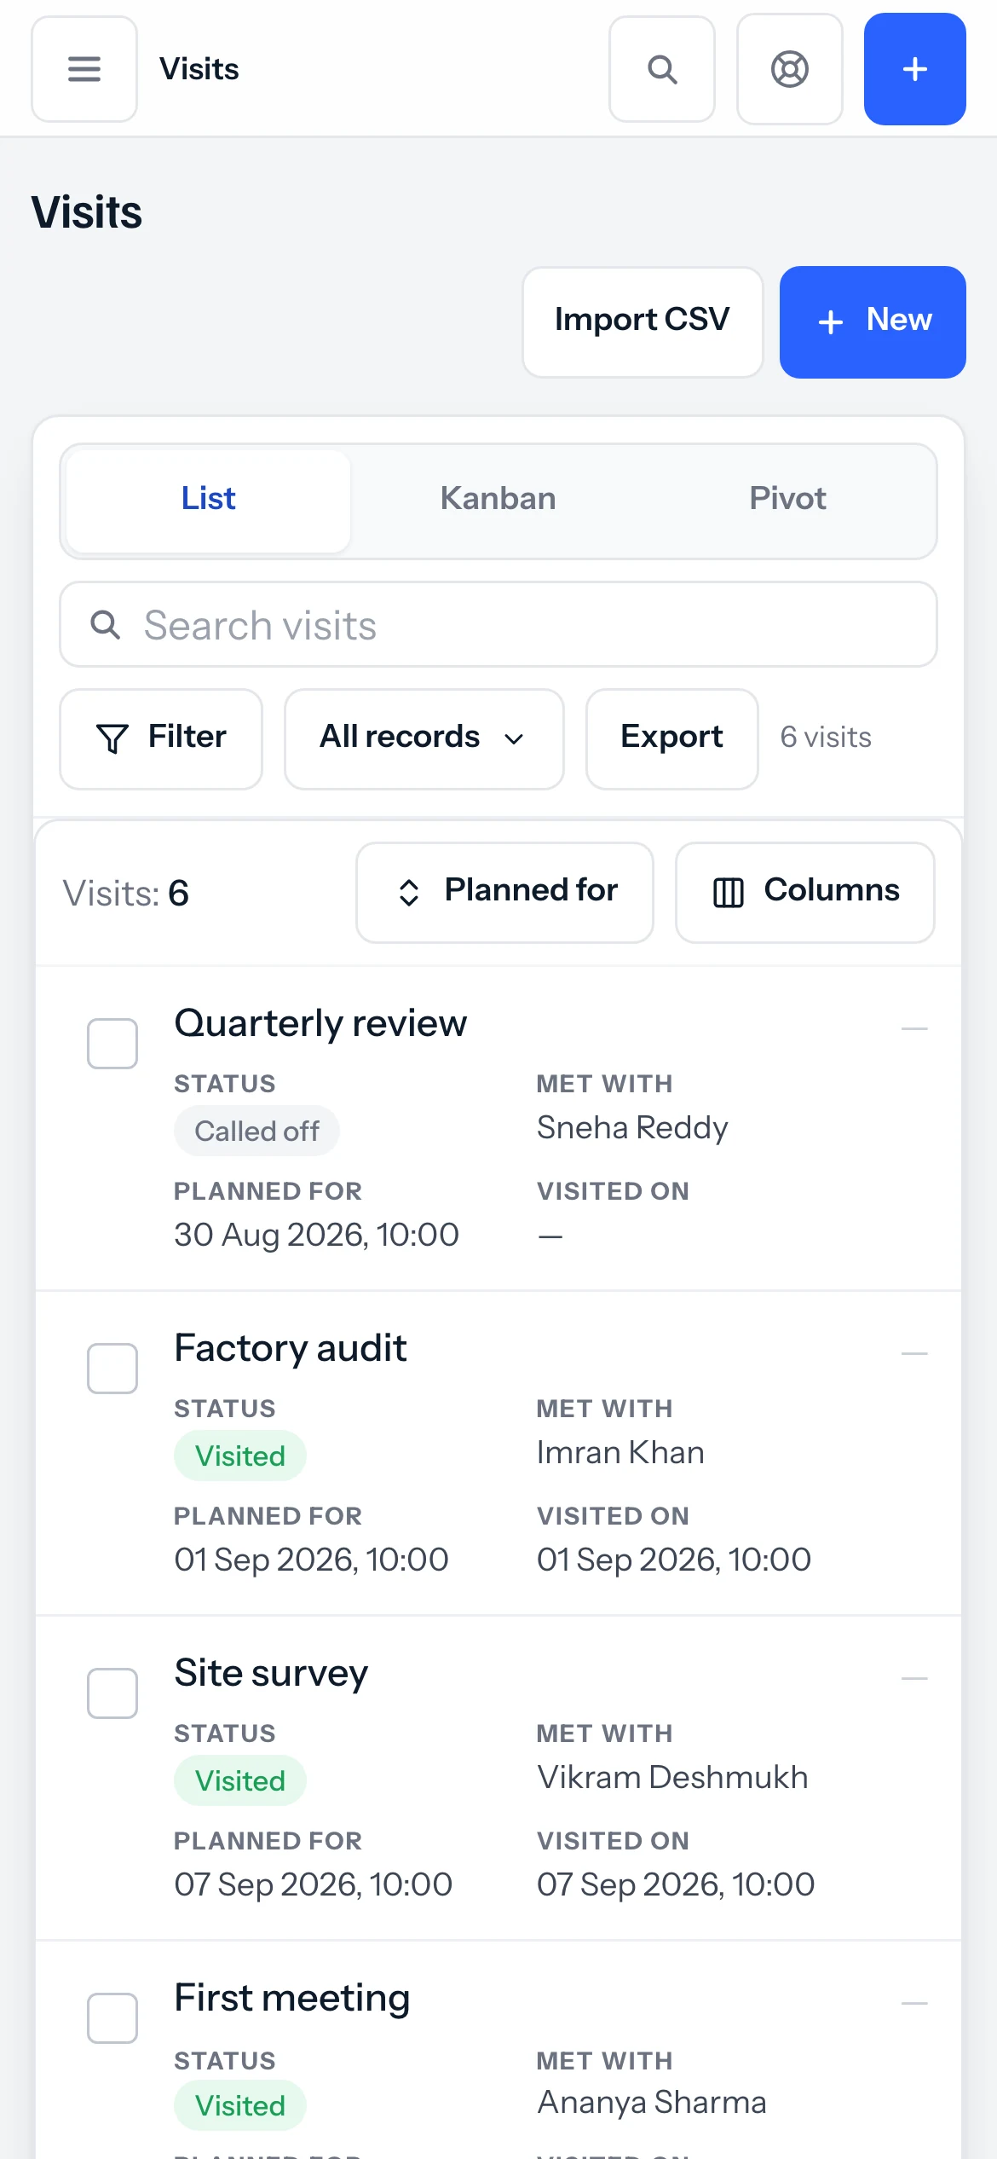
Task: Switch to the List view tab
Action: click(209, 500)
